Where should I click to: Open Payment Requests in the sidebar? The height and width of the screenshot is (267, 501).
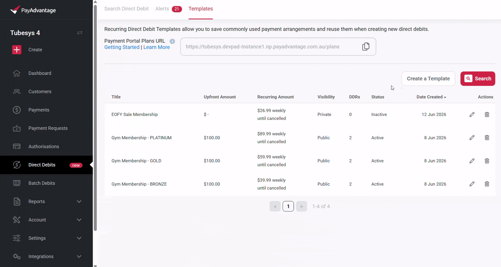[x=48, y=128]
